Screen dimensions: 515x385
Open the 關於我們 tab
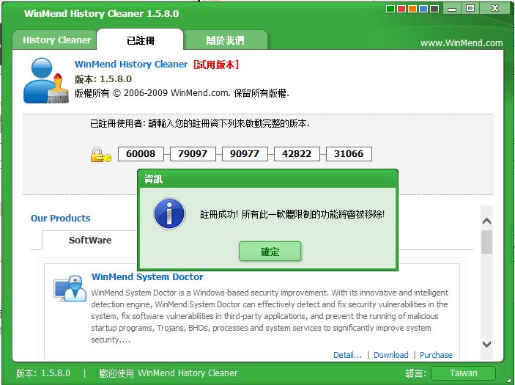point(225,40)
